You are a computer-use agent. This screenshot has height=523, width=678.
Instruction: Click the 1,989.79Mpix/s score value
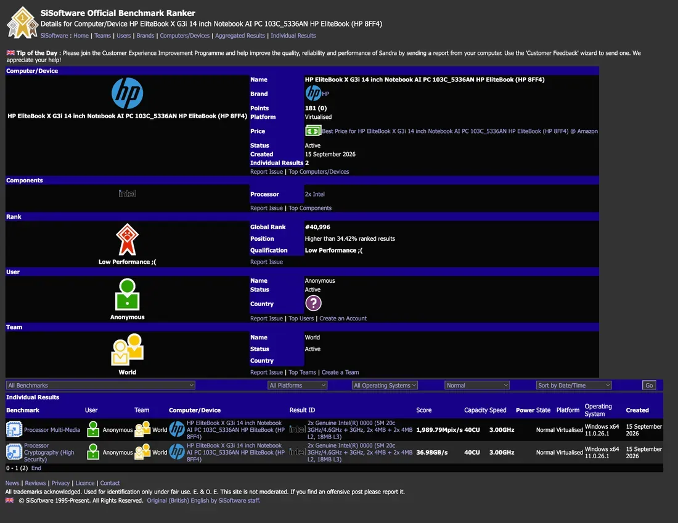(439, 429)
